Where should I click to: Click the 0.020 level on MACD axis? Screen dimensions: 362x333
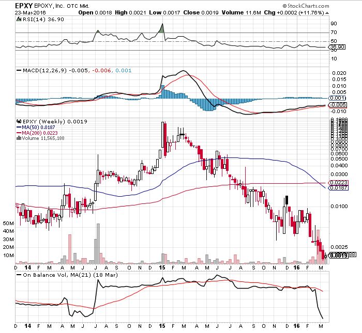(x=339, y=73)
